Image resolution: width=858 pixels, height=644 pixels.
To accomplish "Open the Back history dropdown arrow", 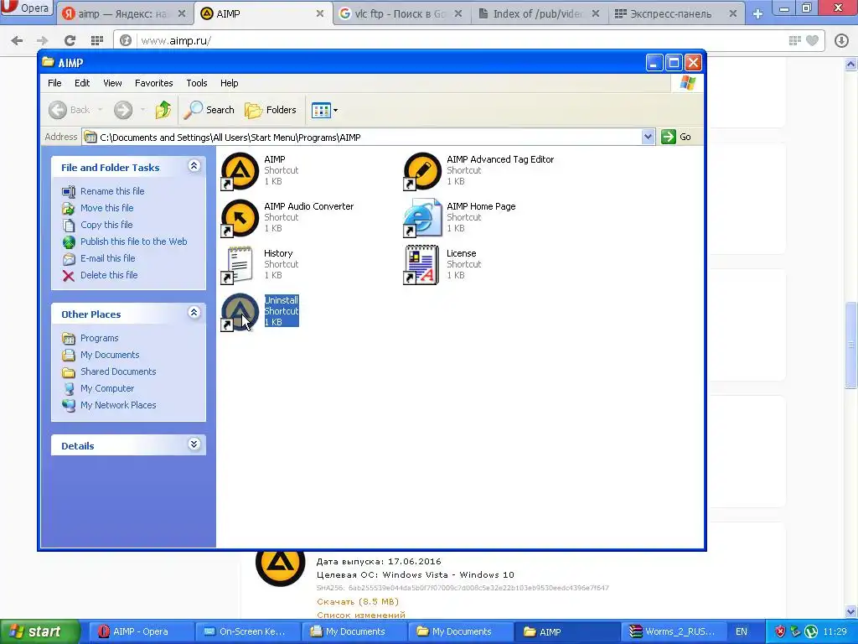I will coord(101,110).
